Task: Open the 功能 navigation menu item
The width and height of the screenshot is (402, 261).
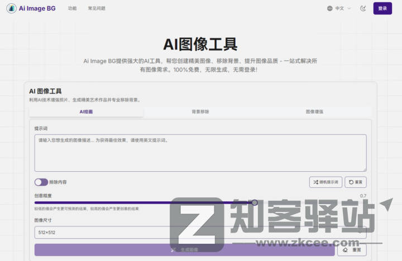Action: [72, 8]
